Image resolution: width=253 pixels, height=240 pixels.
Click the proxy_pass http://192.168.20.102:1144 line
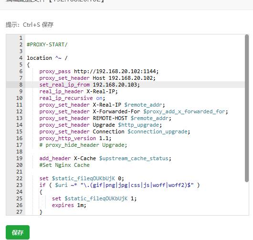(x=99, y=71)
